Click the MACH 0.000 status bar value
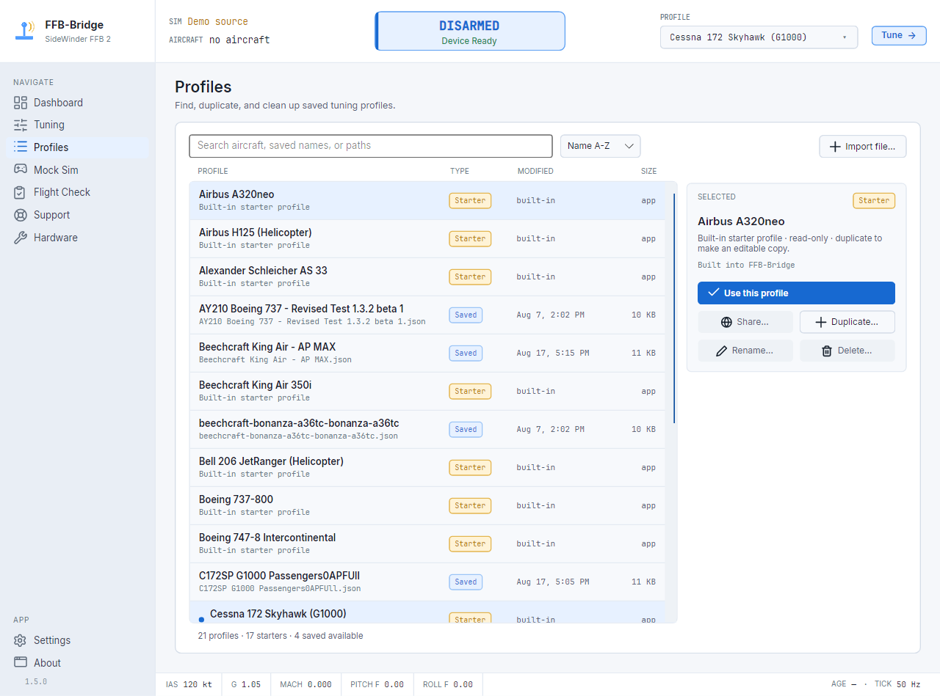Viewport: 940px width, 696px height. point(306,684)
